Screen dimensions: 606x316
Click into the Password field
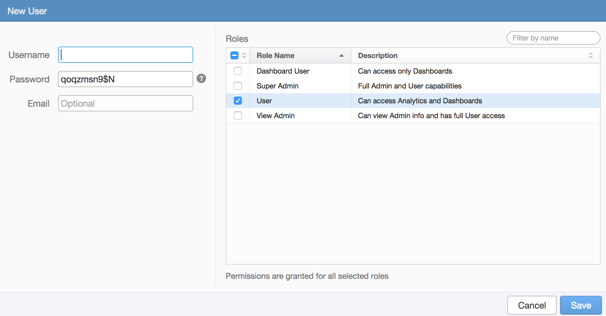pyautogui.click(x=126, y=79)
